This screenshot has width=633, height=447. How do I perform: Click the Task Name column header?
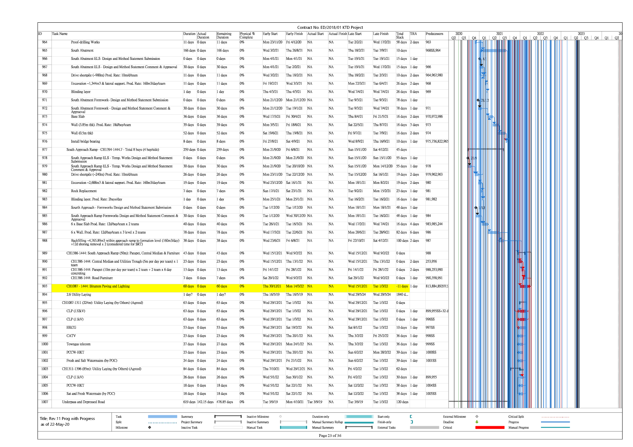click(60, 34)
